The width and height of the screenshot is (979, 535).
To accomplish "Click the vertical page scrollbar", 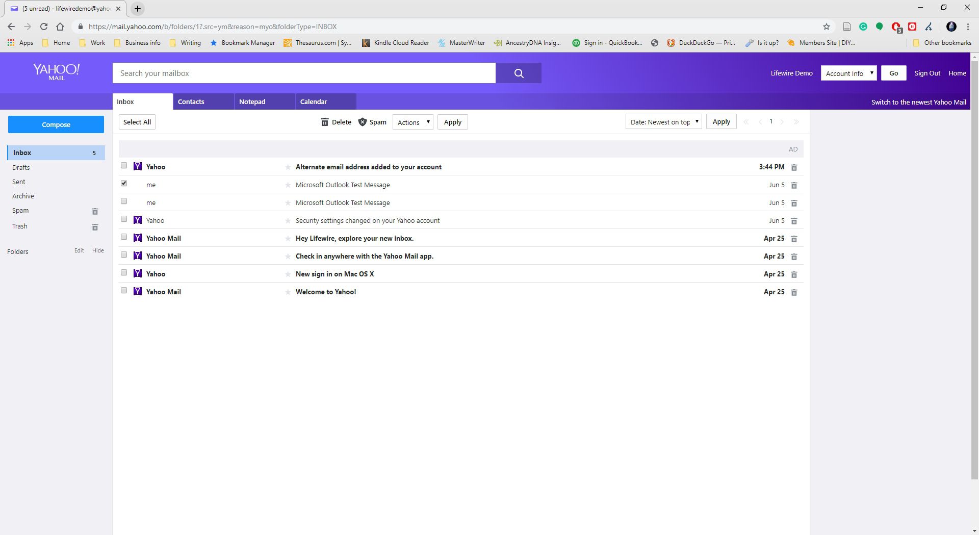I will pos(974,270).
